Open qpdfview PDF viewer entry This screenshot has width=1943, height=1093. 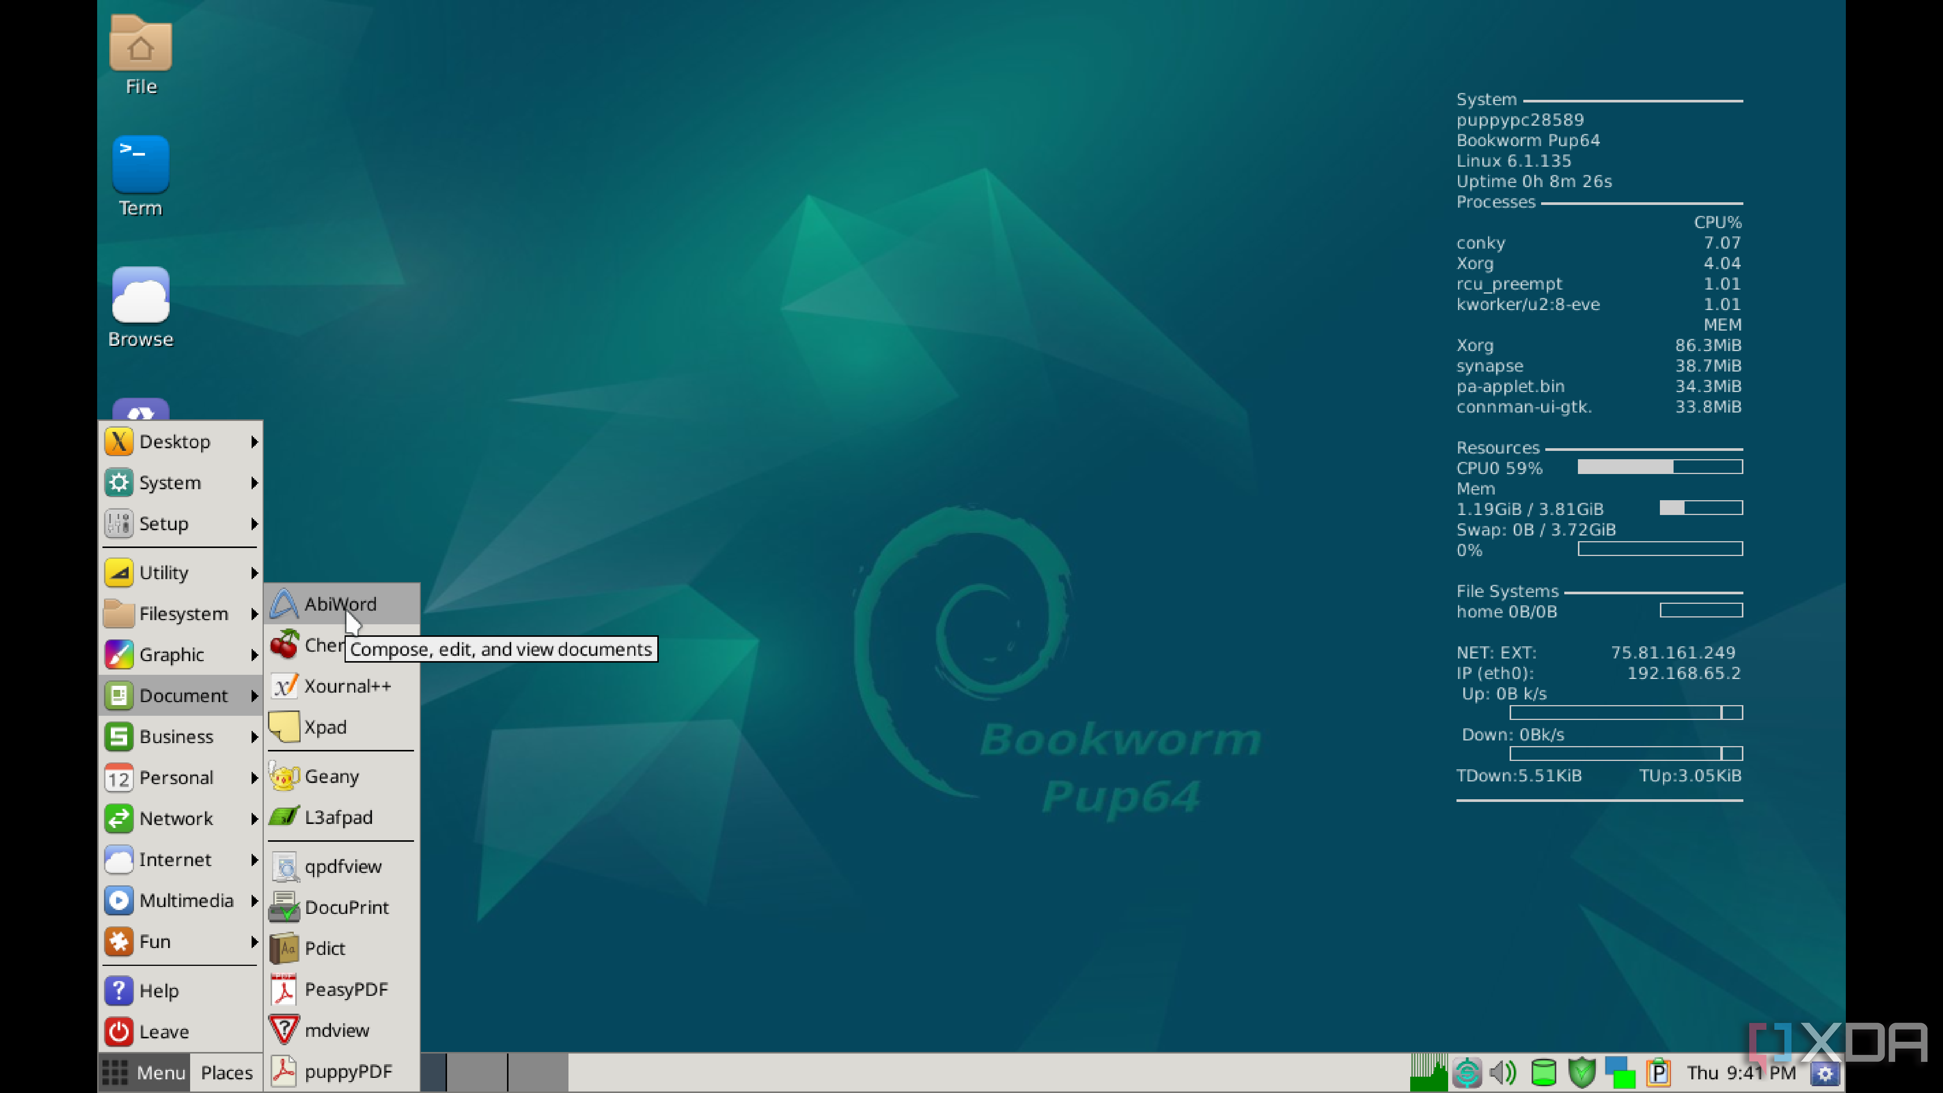point(342,866)
